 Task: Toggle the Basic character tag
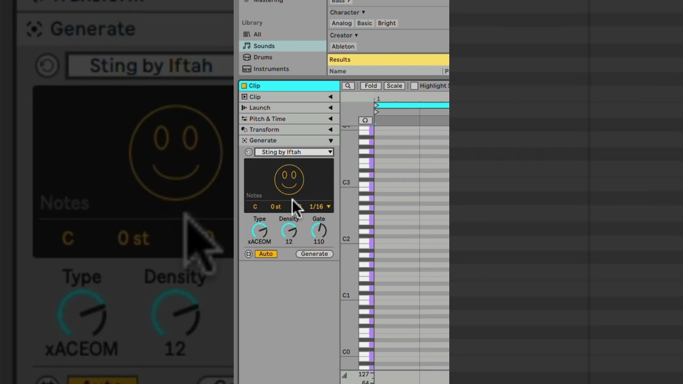[x=364, y=23]
